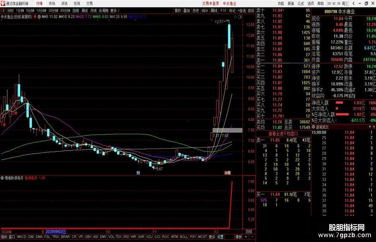Click the red up-arrow beside 中水渔业 chart title
Image resolution: width=376 pixels, height=242 pixels.
point(35,17)
